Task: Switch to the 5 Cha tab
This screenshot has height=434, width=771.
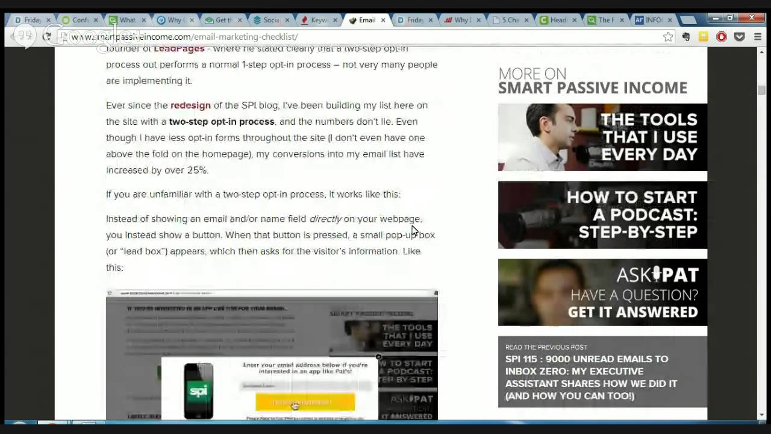Action: pos(510,20)
